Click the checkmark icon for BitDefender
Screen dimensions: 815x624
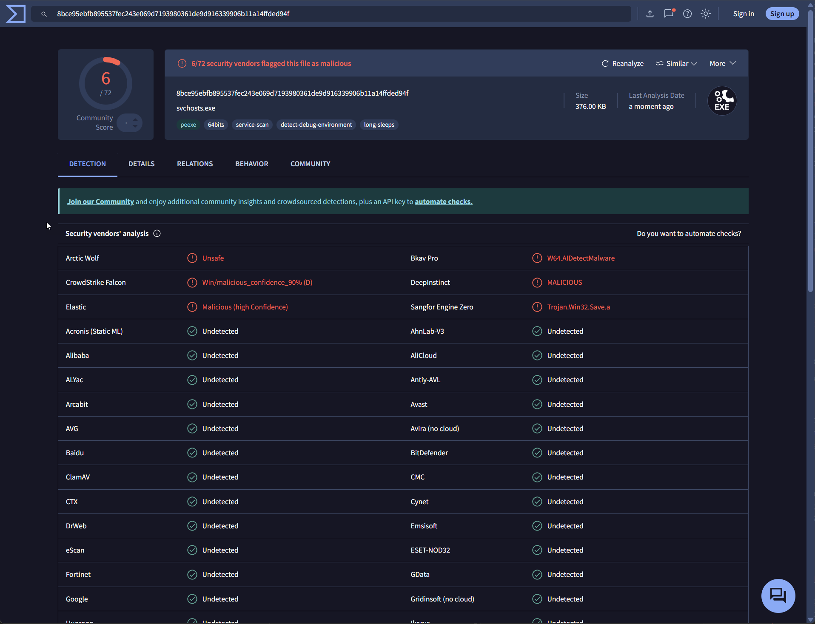coord(537,453)
